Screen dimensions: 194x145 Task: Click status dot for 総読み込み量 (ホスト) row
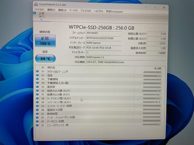(38, 91)
